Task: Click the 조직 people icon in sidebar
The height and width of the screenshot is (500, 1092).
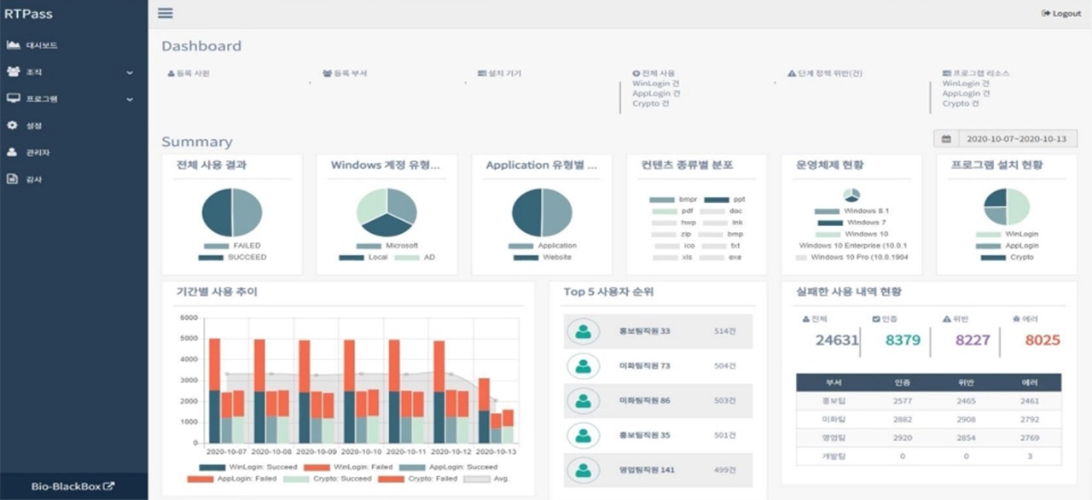Action: click(13, 72)
